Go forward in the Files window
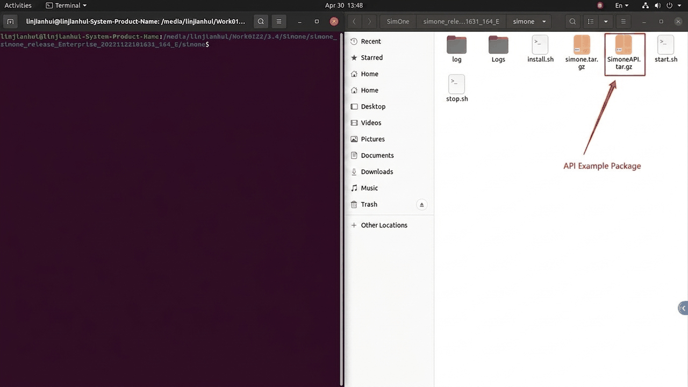688x387 pixels. [369, 21]
